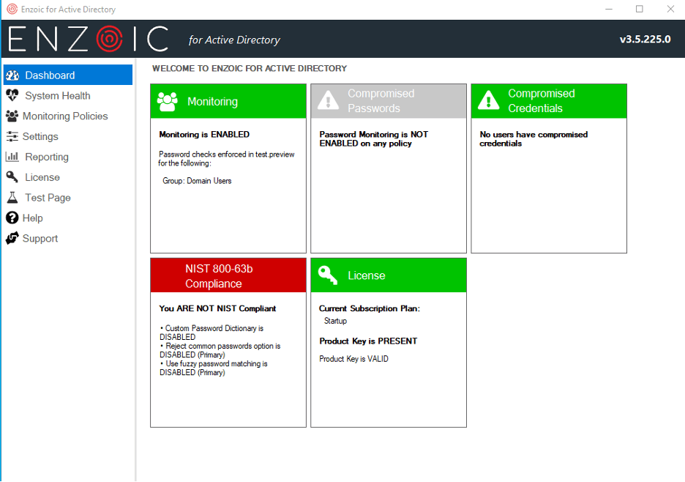
Task: Click the group icon on the Monitoring card
Action: [x=167, y=101]
